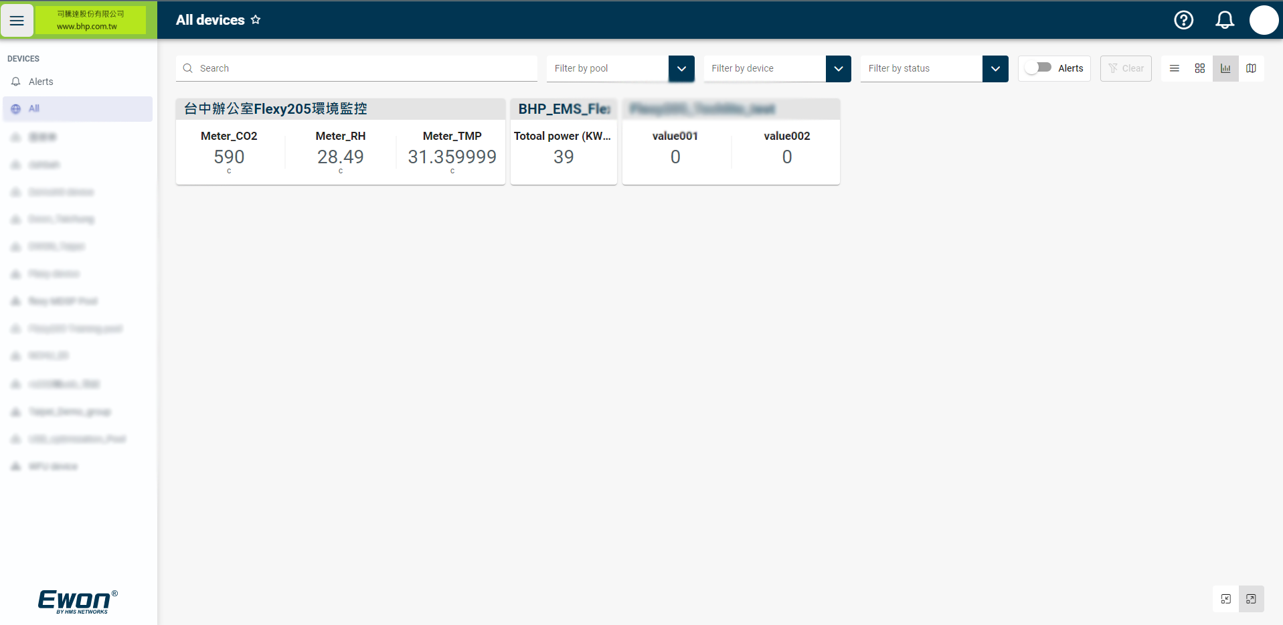1283x625 pixels.
Task: Favorite All devices with the star icon
Action: [256, 20]
